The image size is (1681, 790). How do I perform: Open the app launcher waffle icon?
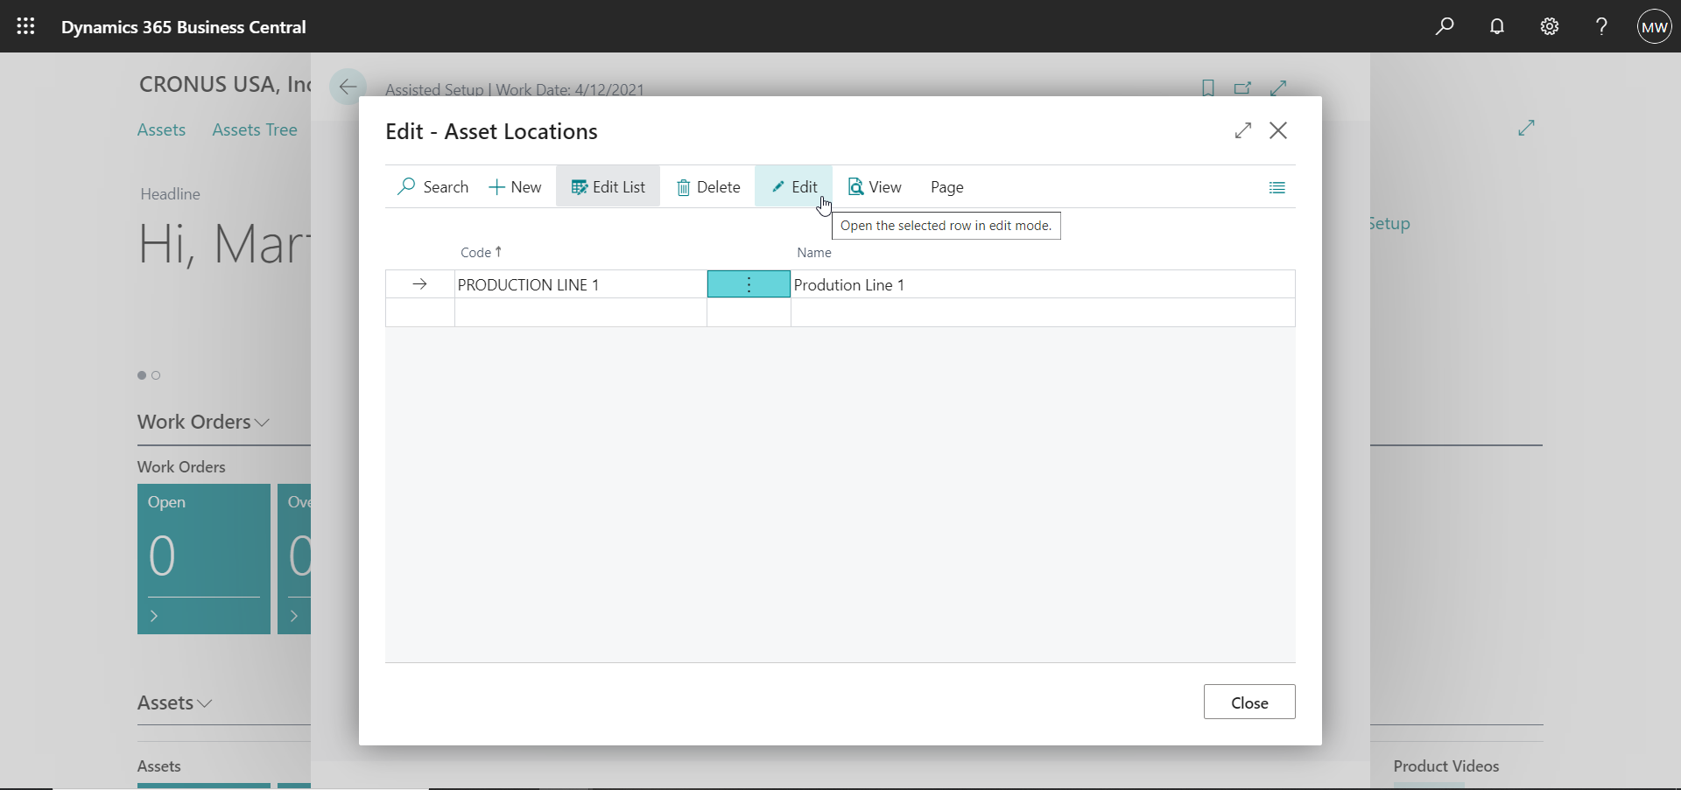pyautogui.click(x=26, y=26)
